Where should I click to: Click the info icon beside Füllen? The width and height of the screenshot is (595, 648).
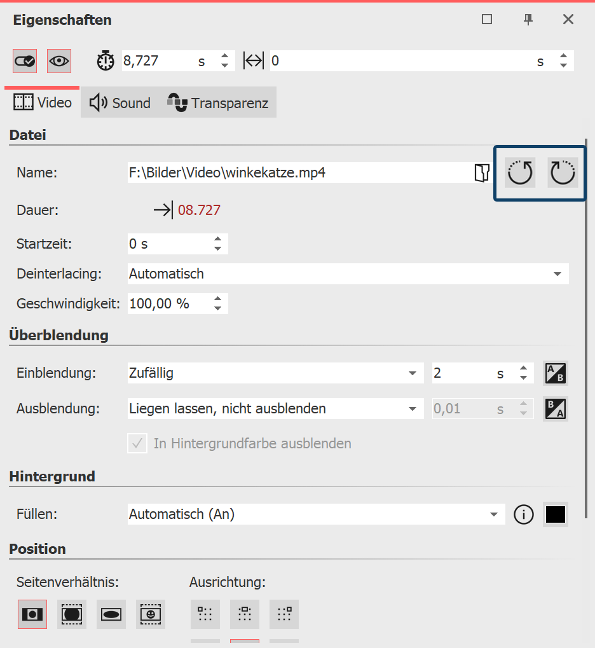[523, 514]
